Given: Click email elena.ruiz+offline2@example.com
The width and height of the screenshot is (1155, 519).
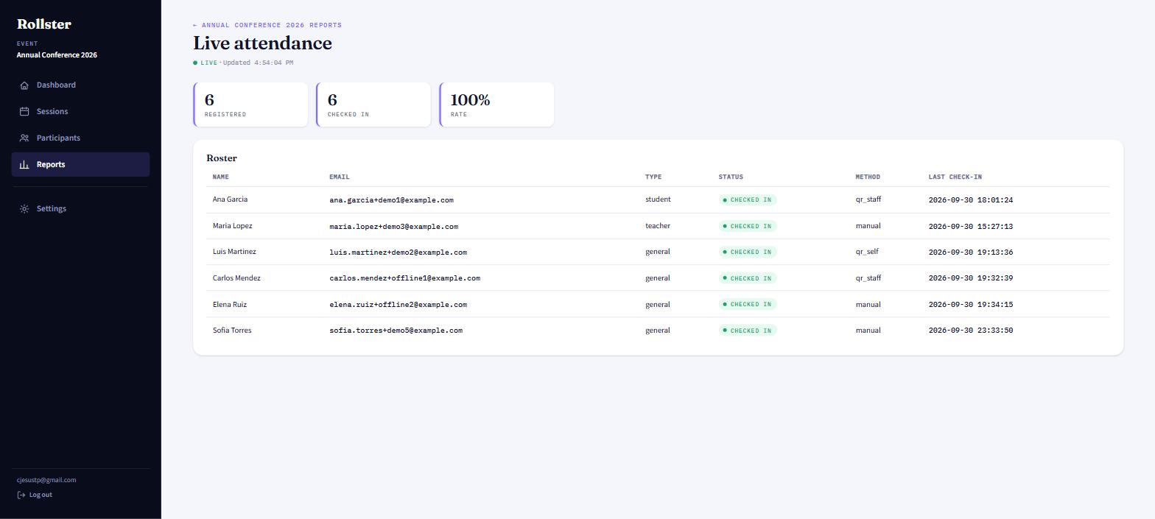Looking at the screenshot, I should [x=399, y=305].
